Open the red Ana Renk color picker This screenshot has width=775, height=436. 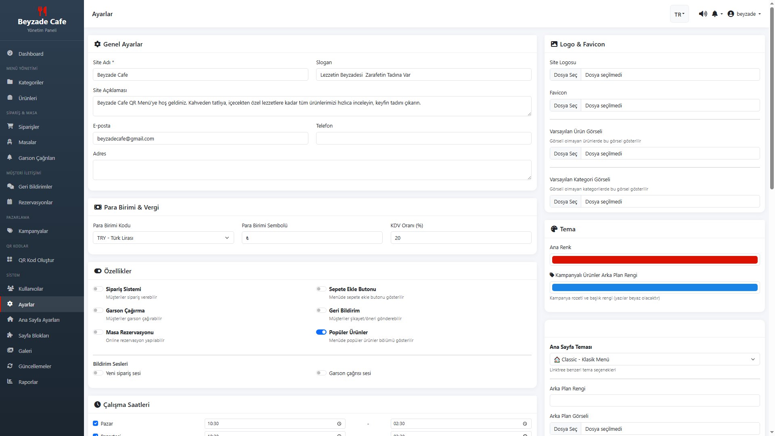pyautogui.click(x=654, y=260)
